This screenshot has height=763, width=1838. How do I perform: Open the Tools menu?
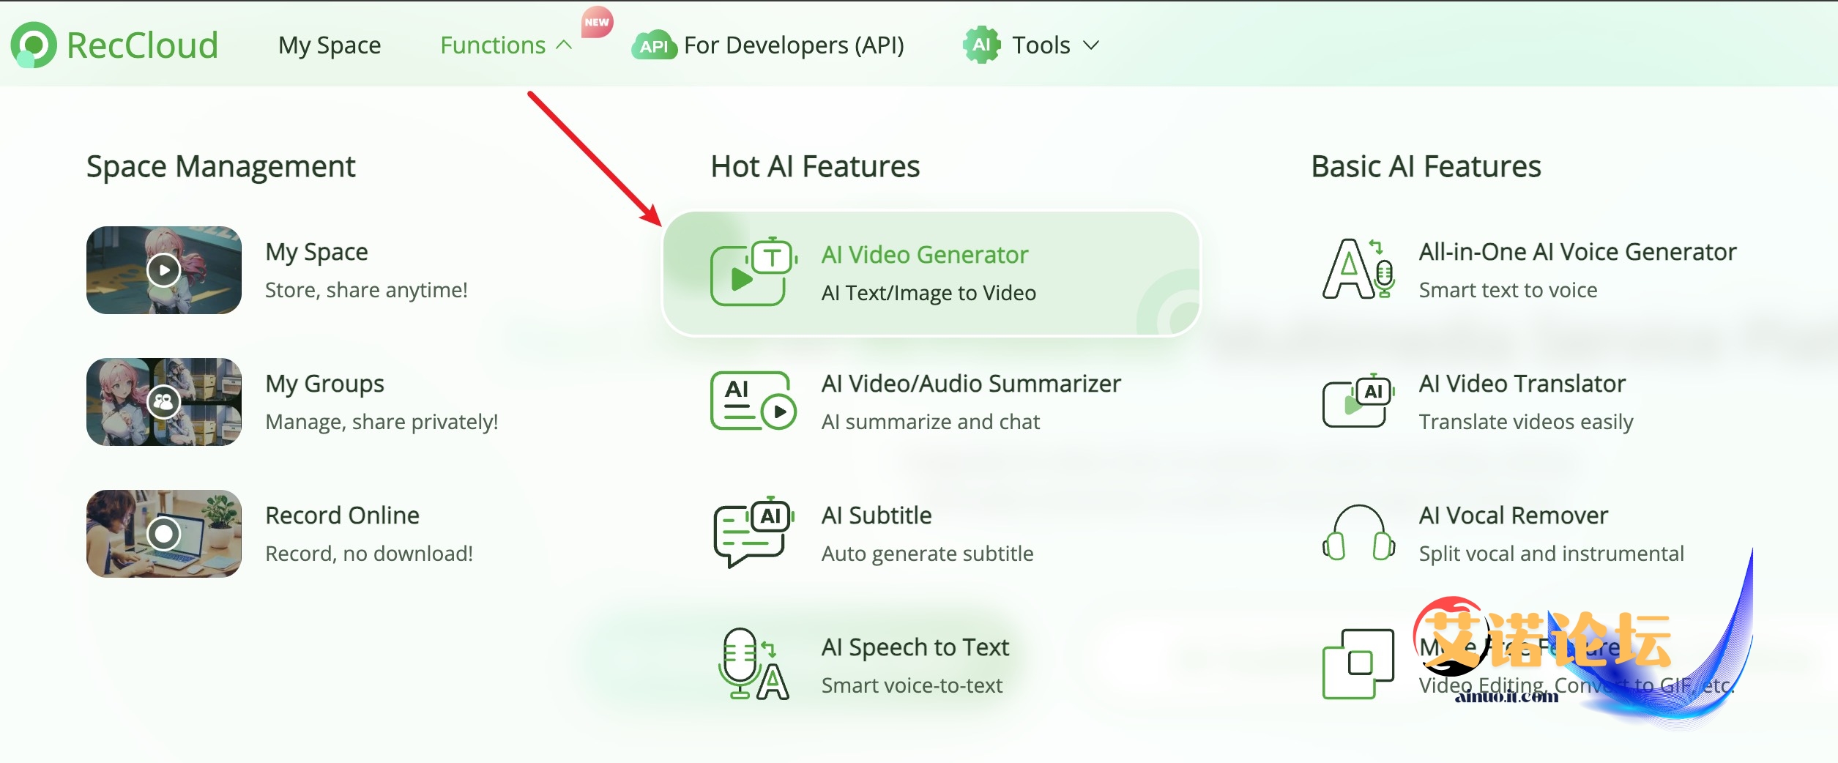(1041, 45)
